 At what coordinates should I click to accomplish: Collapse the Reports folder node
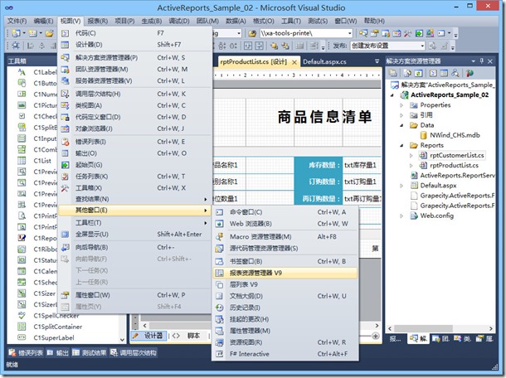[x=401, y=145]
